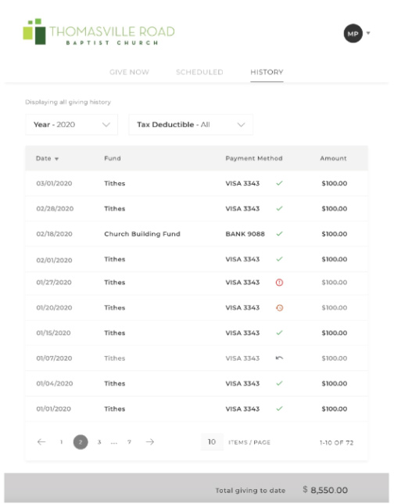Click the refunded arrow icon for 01/07/2020
Image resolution: width=394 pixels, height=504 pixels.
(x=279, y=358)
